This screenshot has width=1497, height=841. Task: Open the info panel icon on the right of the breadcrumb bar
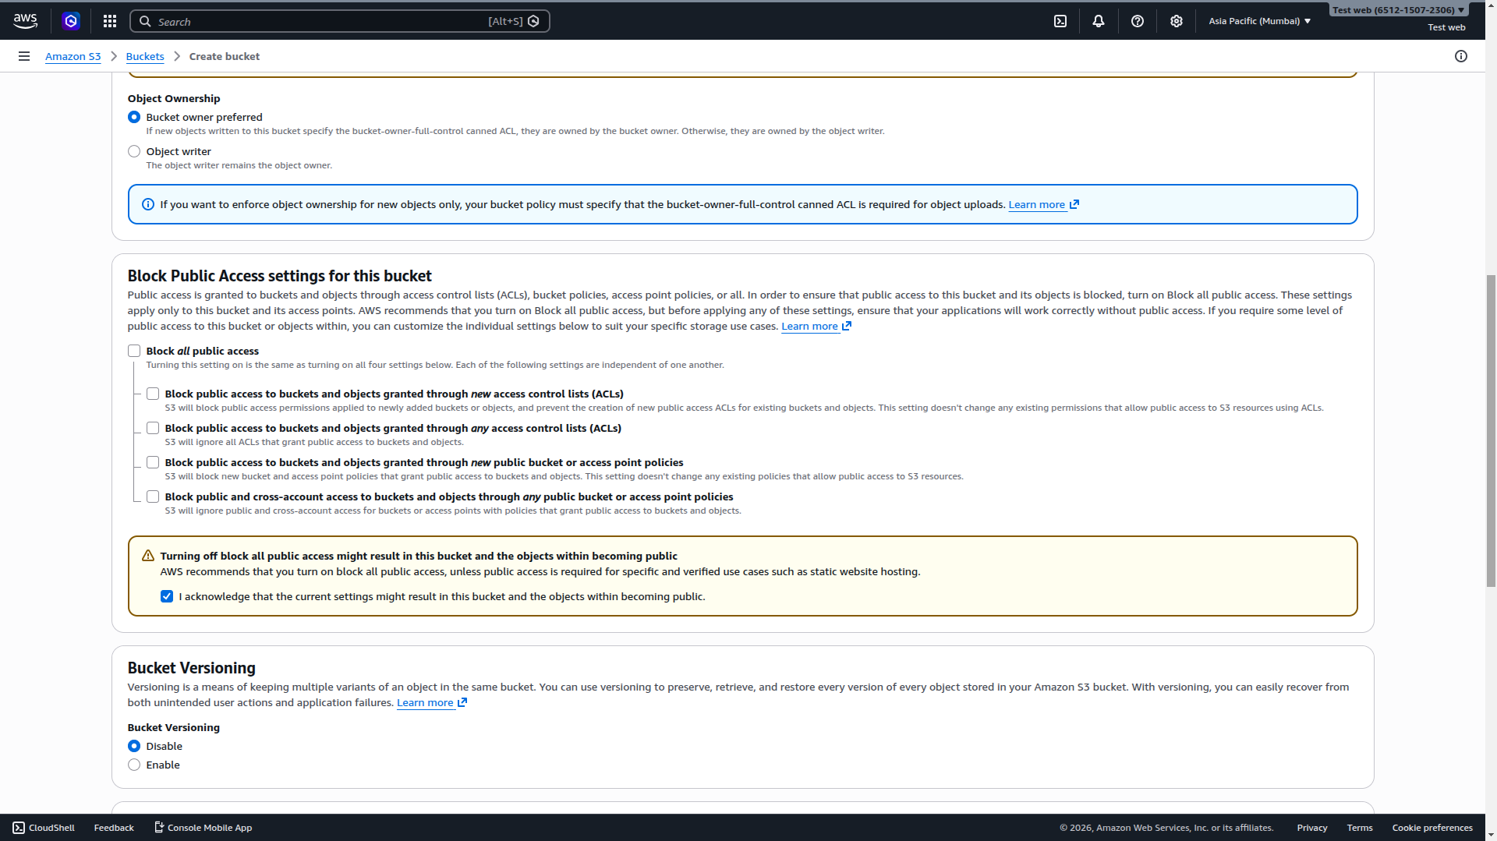(1461, 56)
